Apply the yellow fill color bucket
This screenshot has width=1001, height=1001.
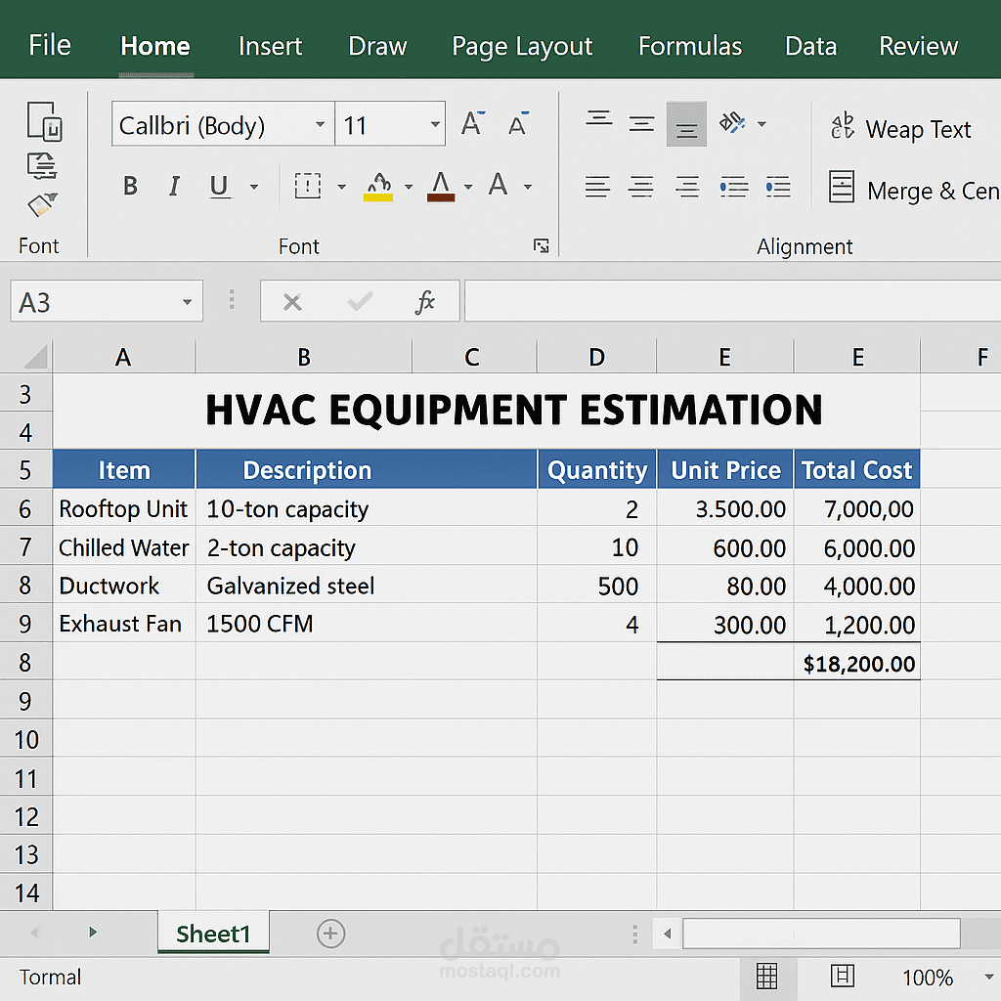pyautogui.click(x=378, y=187)
